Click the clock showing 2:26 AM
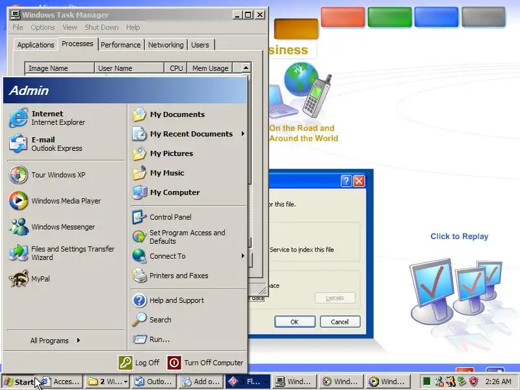 (498, 382)
